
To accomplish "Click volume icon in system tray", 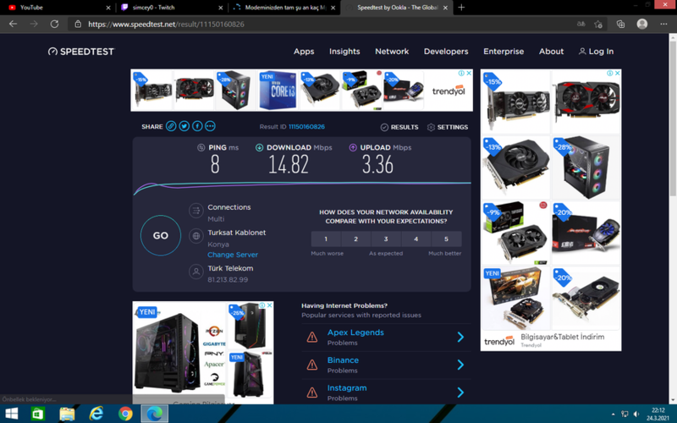I will tap(636, 414).
